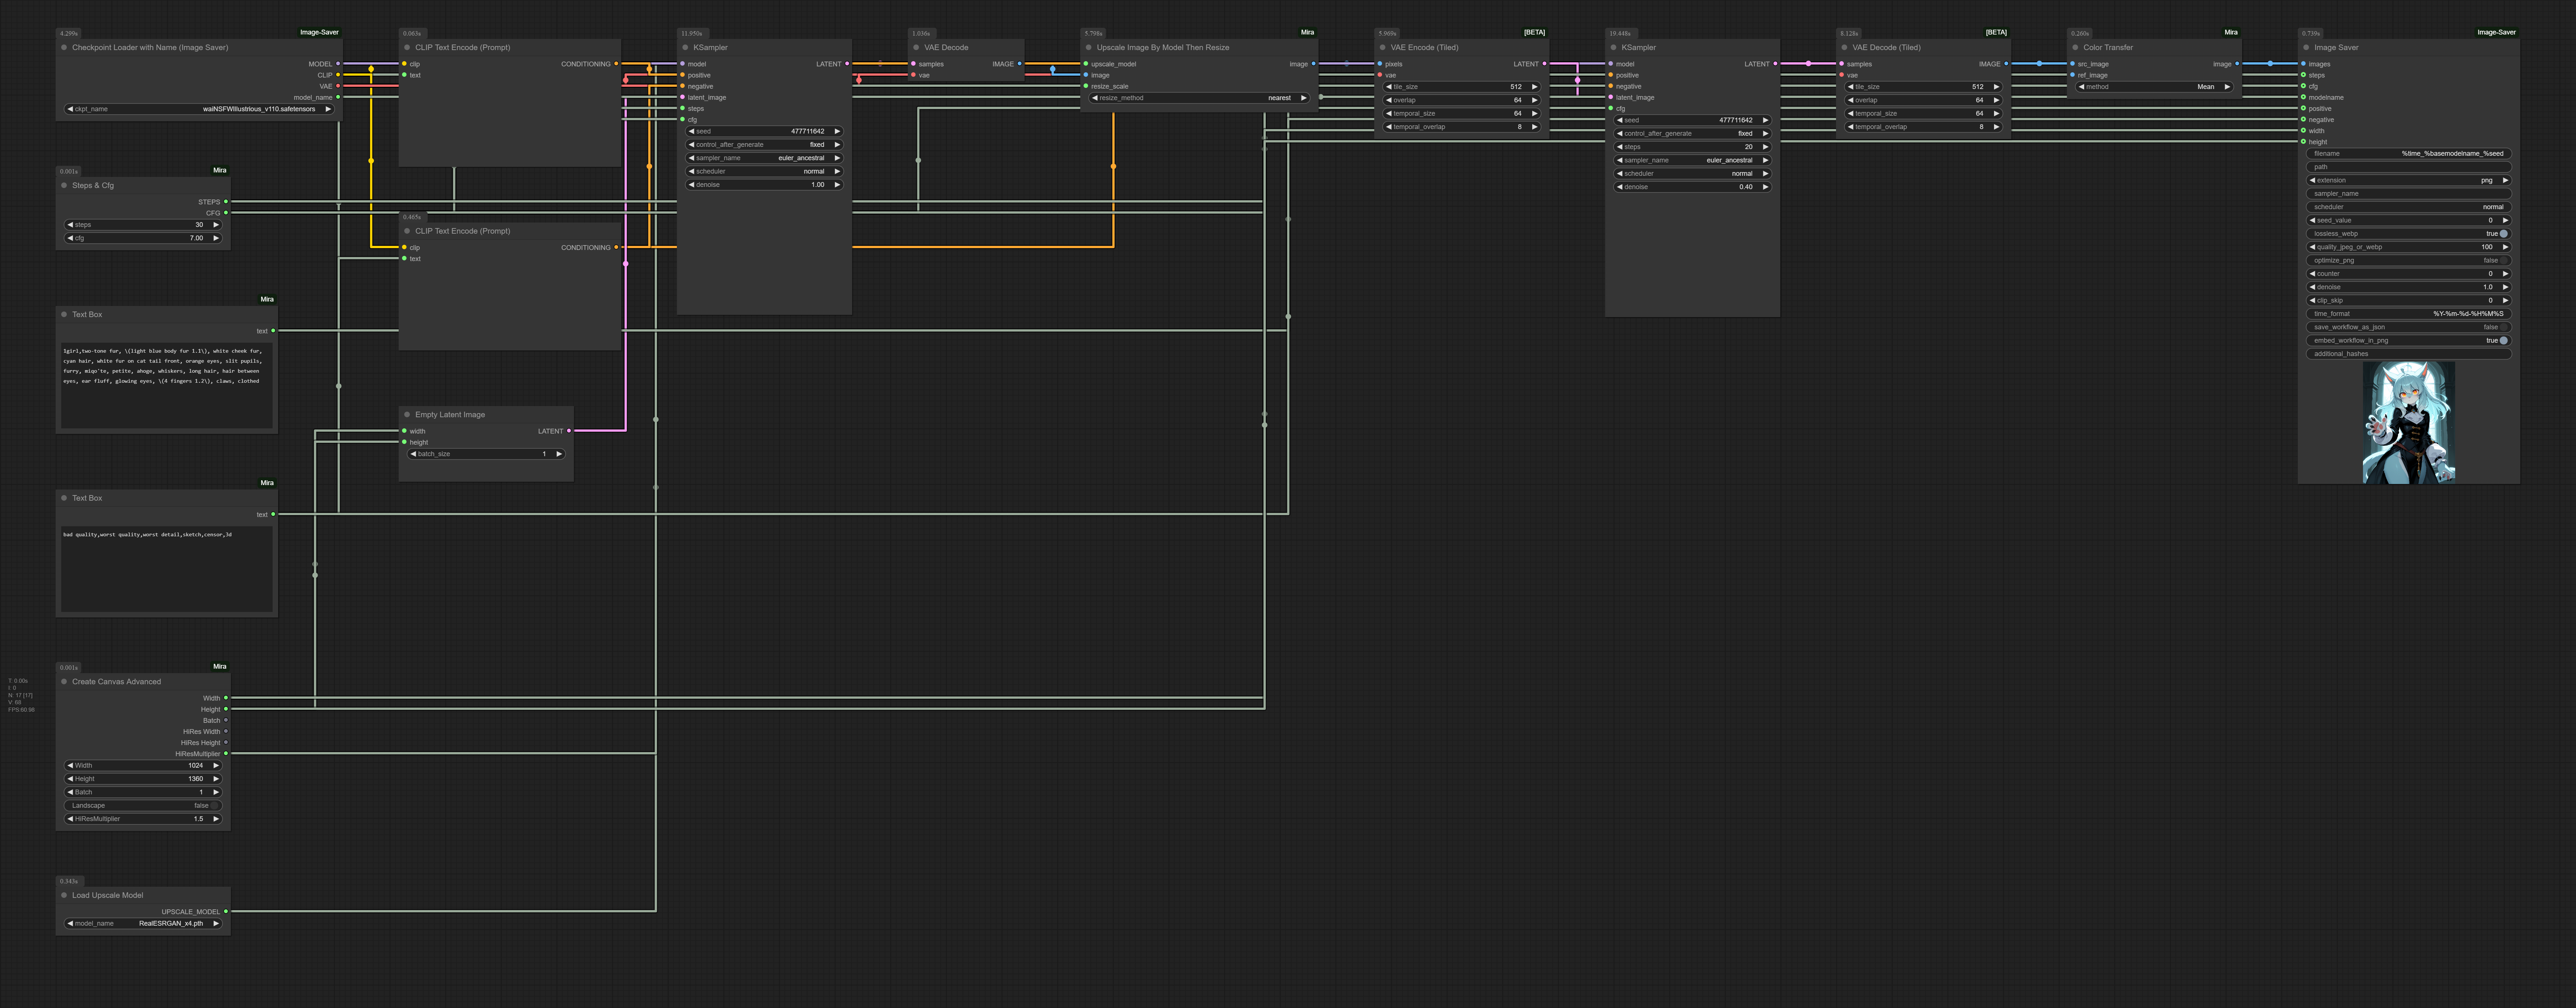Click the LATENT output socket on Empty Latent Image
The height and width of the screenshot is (1008, 2576).
[569, 431]
